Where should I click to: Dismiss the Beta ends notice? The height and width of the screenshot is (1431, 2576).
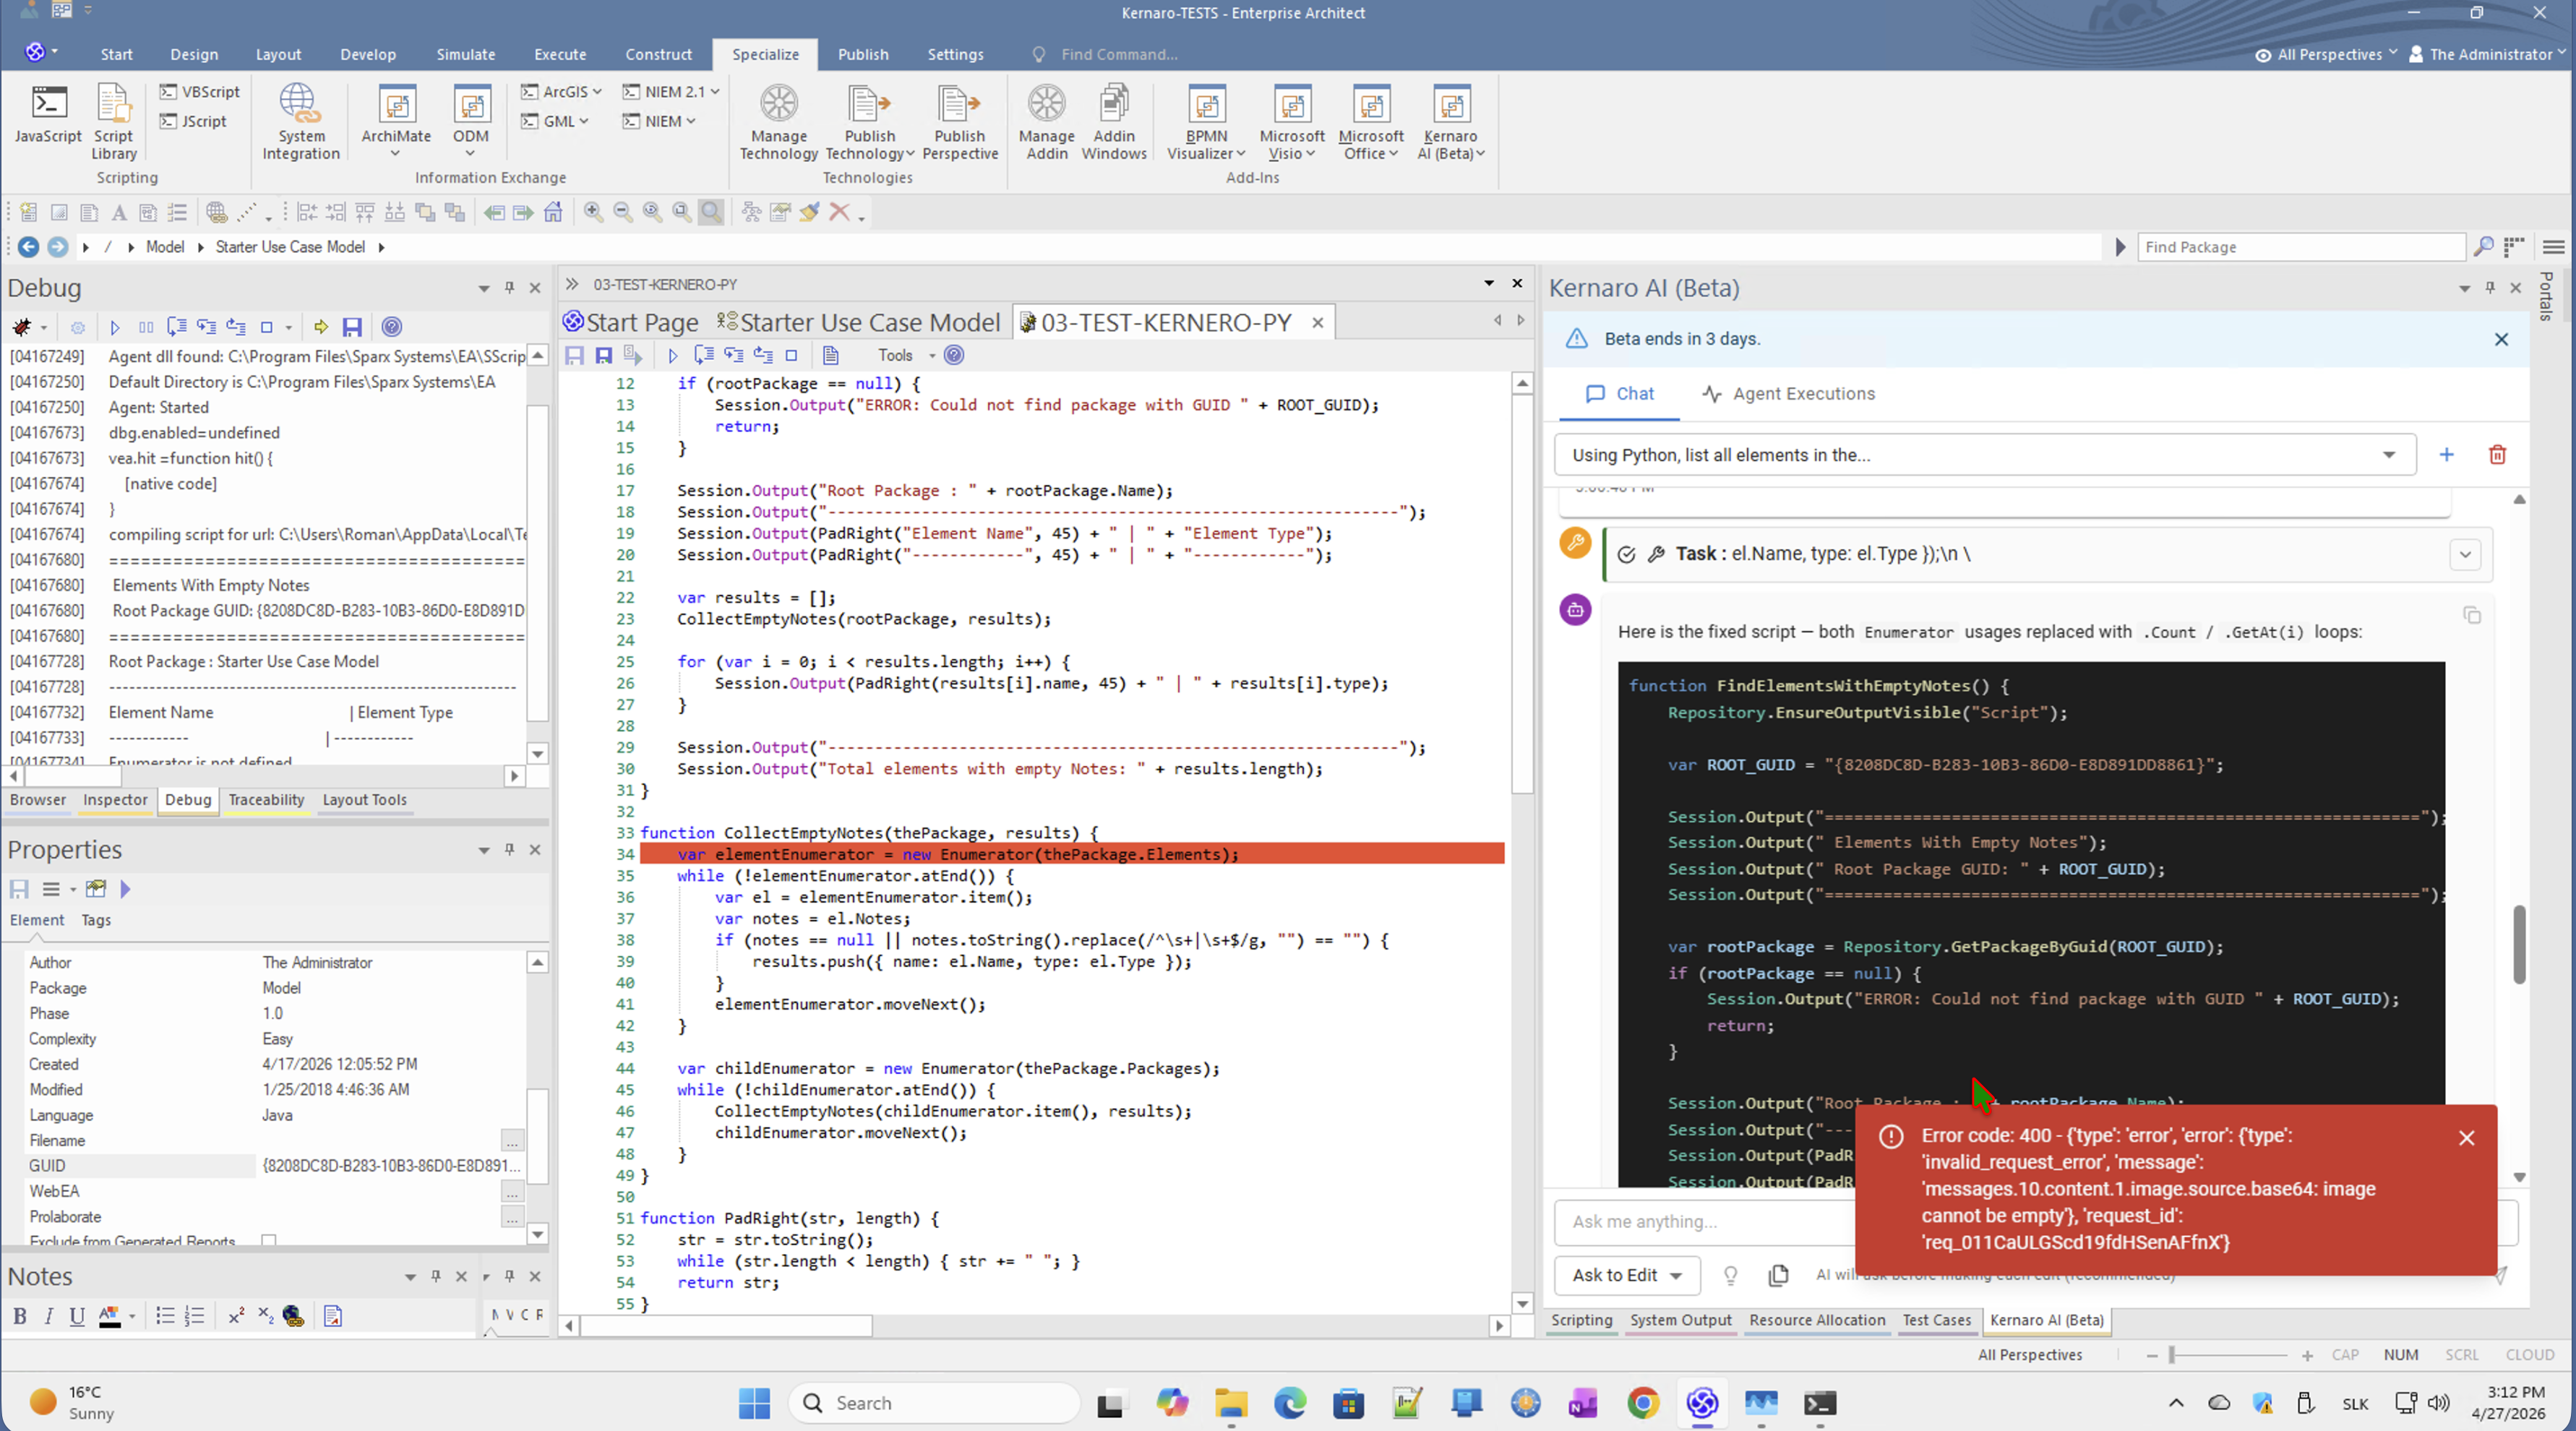[2501, 339]
